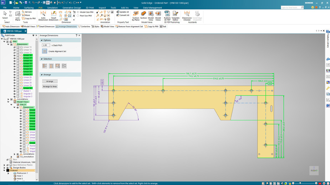Collapse the Options section
This screenshot has width=330, height=185.
(x=41, y=40)
